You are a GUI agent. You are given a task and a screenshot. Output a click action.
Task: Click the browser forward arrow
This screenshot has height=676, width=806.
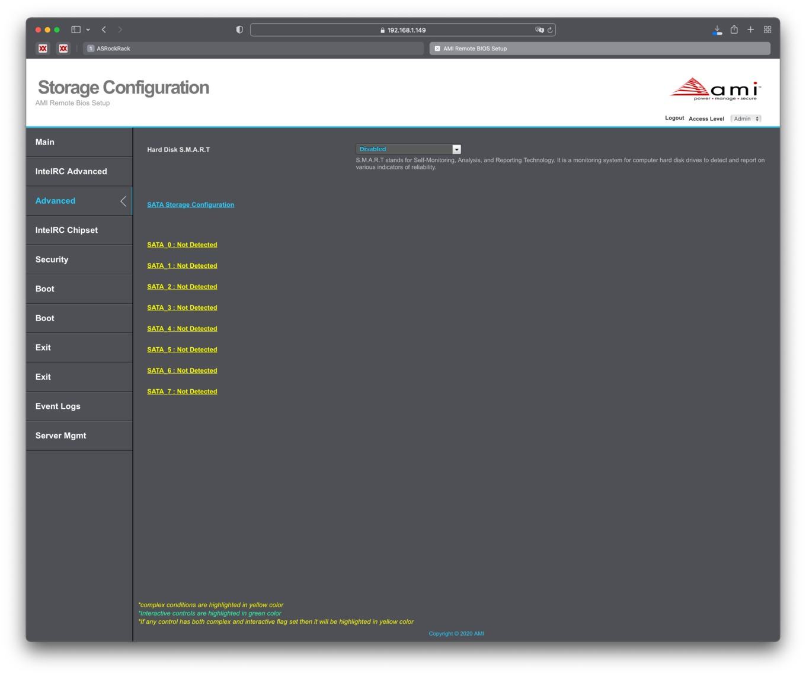pos(120,30)
